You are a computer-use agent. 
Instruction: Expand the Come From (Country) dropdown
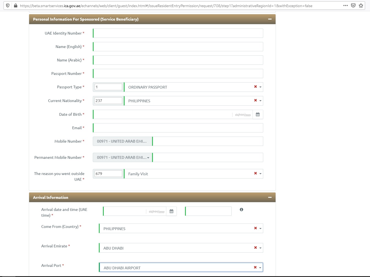260,228
